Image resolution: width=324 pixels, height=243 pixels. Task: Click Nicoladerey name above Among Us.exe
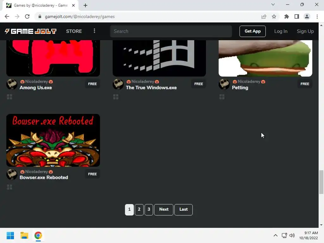point(36,81)
